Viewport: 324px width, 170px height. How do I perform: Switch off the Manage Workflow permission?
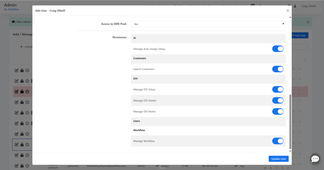[277, 141]
